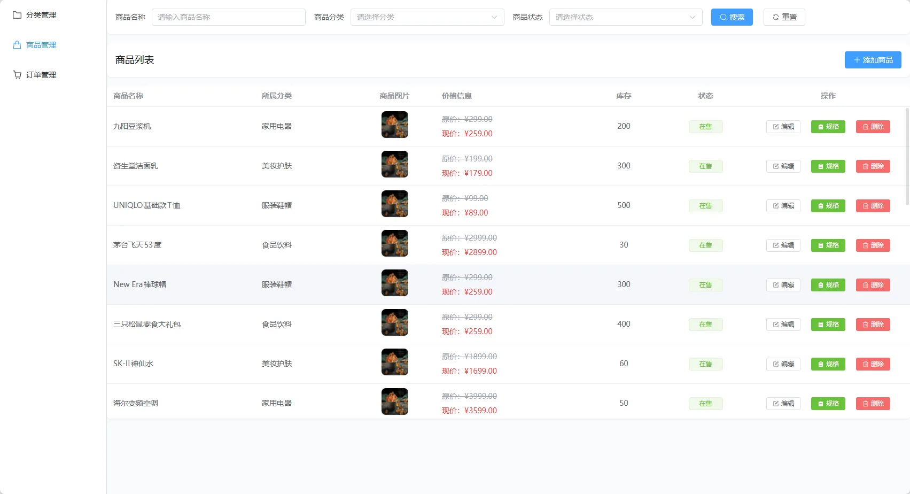
Task: Open 分类管理 from the side menu
Action: pyautogui.click(x=41, y=15)
